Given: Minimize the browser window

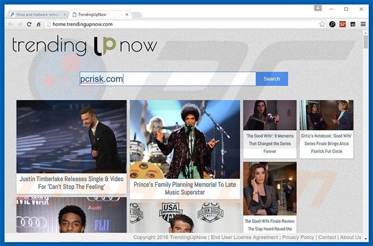Looking at the screenshot, I should [x=331, y=9].
